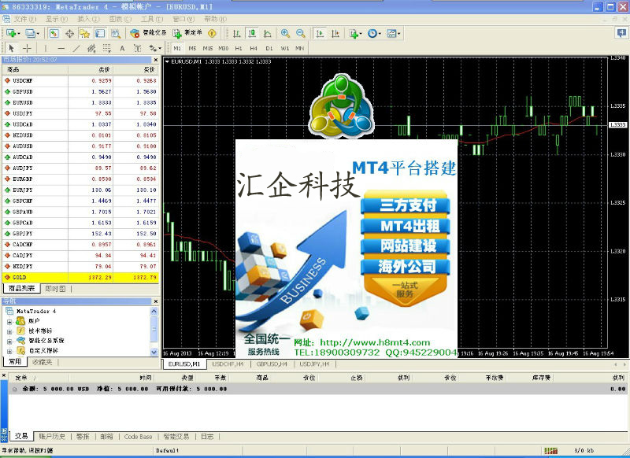Open the Templates icon
This screenshot has height=458, width=630.
point(391,33)
